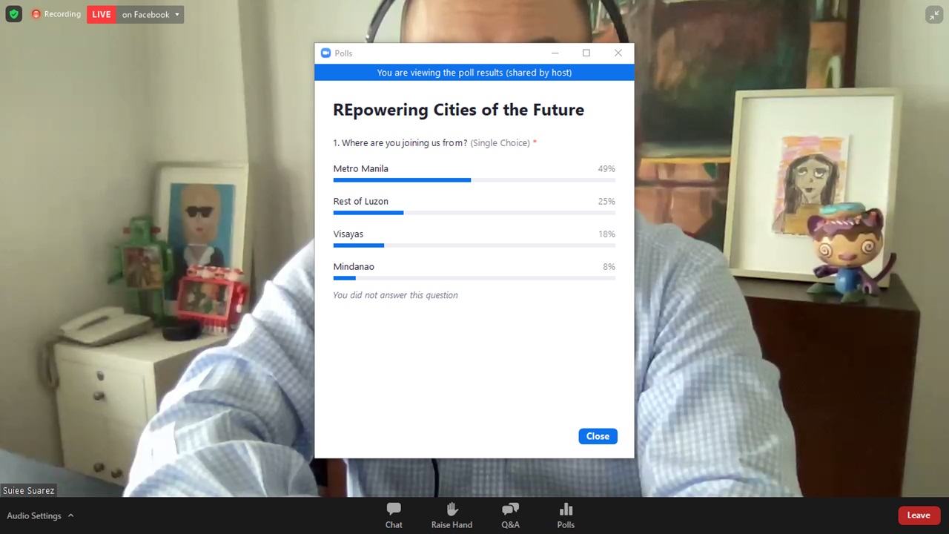Click the blue Close button in poll
The image size is (949, 534).
(598, 436)
